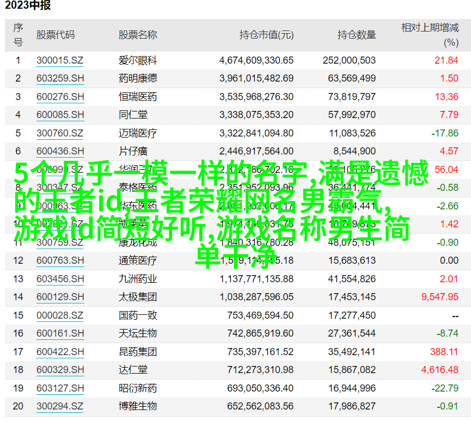The width and height of the screenshot is (471, 422).
Task: Click market value 753,469,594.50
Action: [x=260, y=315]
